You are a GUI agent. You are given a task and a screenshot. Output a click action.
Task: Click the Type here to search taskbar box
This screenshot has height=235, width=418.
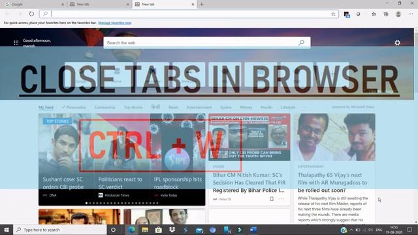60,230
